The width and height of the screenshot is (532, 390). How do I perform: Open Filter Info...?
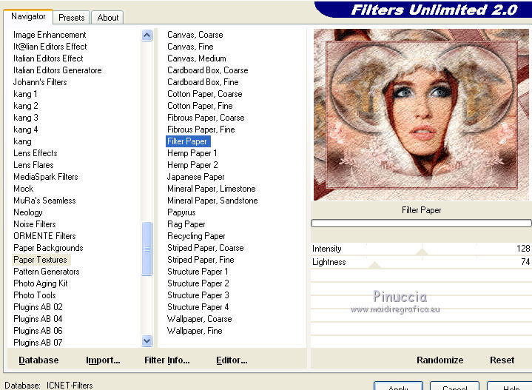point(167,360)
